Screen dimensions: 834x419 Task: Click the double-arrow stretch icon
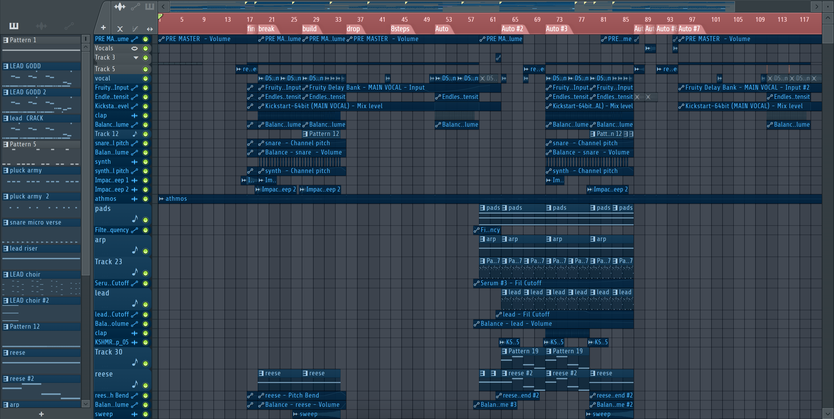coord(150,29)
